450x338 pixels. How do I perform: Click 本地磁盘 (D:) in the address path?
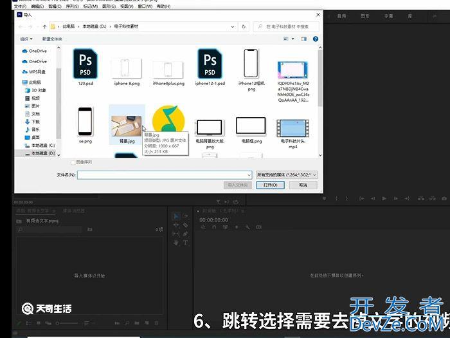94,26
